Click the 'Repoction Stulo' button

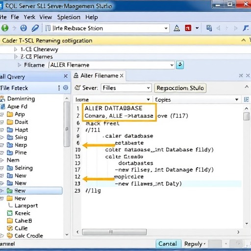180,88
